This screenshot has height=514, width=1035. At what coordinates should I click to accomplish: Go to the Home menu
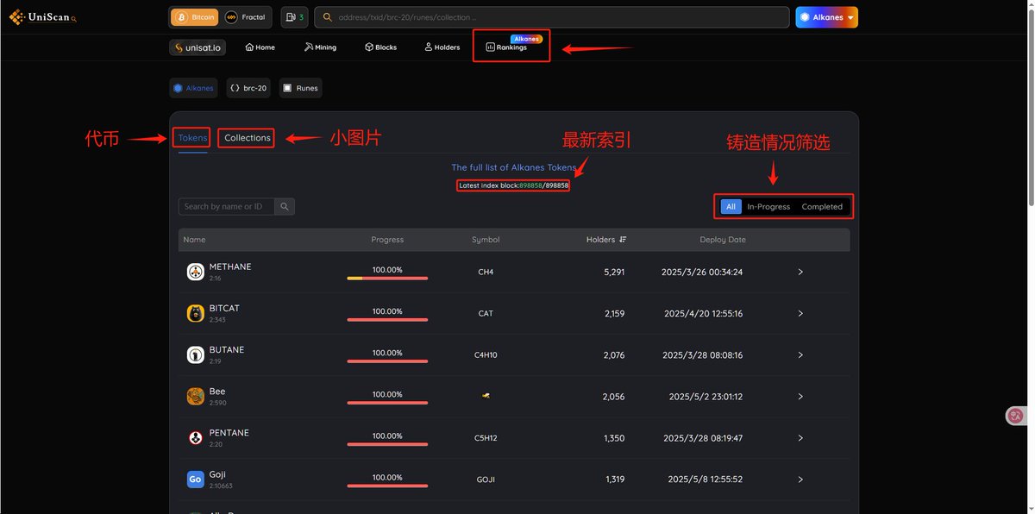pos(260,47)
